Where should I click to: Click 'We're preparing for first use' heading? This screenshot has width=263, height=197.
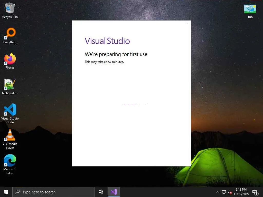[116, 54]
